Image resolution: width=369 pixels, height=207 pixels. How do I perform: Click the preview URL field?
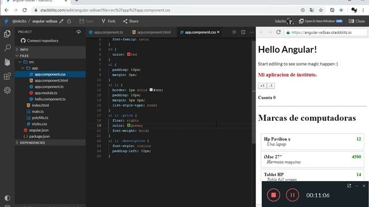click(326, 32)
